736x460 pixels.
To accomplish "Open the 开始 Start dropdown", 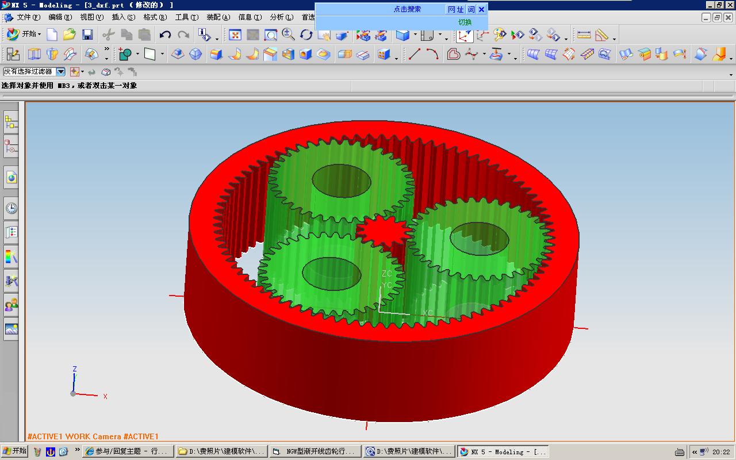I will point(24,34).
